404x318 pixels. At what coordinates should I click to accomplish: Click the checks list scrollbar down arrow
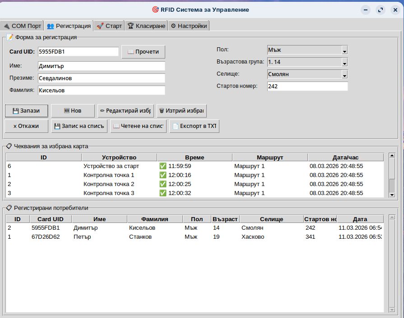tap(392, 195)
